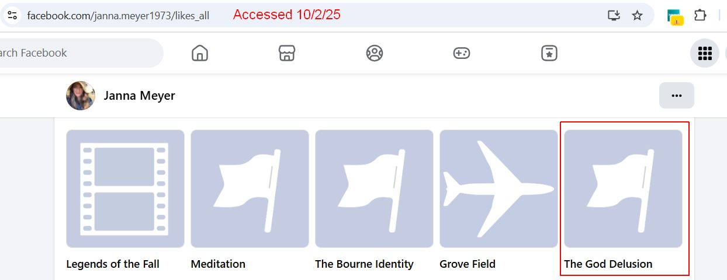Click the install app icon in address bar
The height and width of the screenshot is (280, 727).
point(614,15)
